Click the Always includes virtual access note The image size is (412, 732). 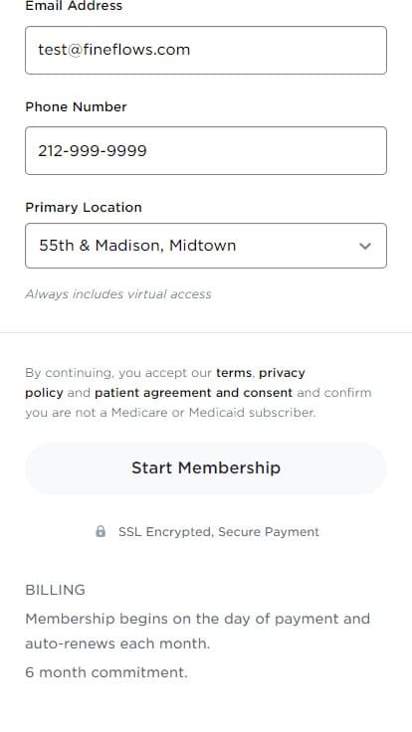118,294
